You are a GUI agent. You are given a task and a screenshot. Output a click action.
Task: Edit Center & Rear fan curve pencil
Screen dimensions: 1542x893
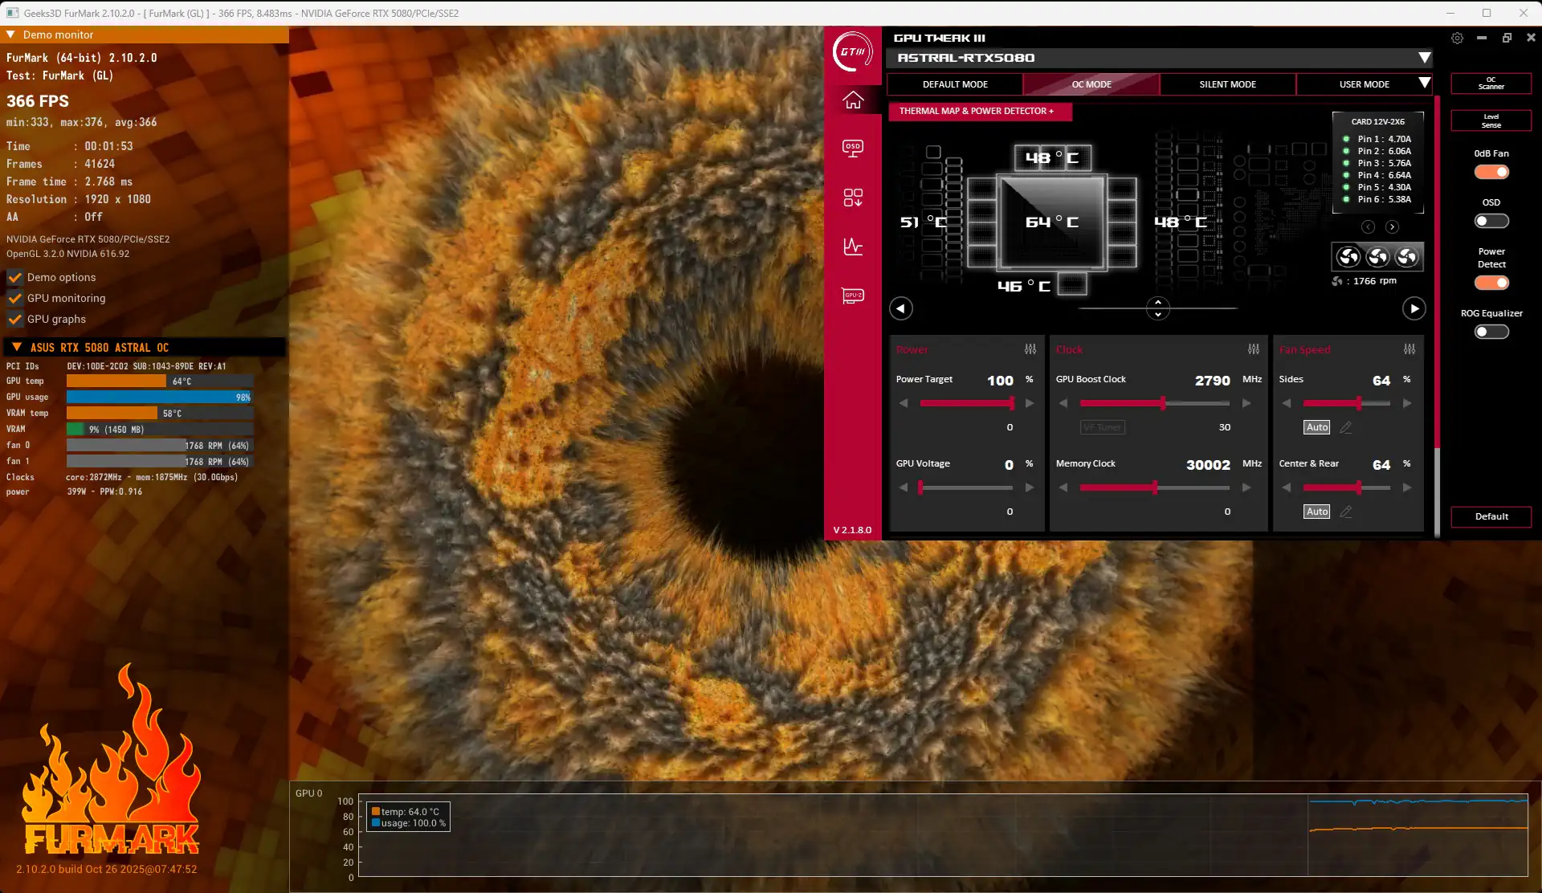(x=1346, y=512)
